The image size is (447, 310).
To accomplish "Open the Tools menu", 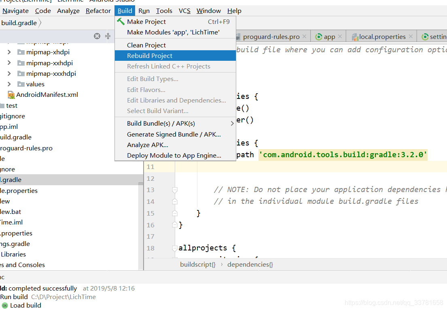I will pos(164,11).
